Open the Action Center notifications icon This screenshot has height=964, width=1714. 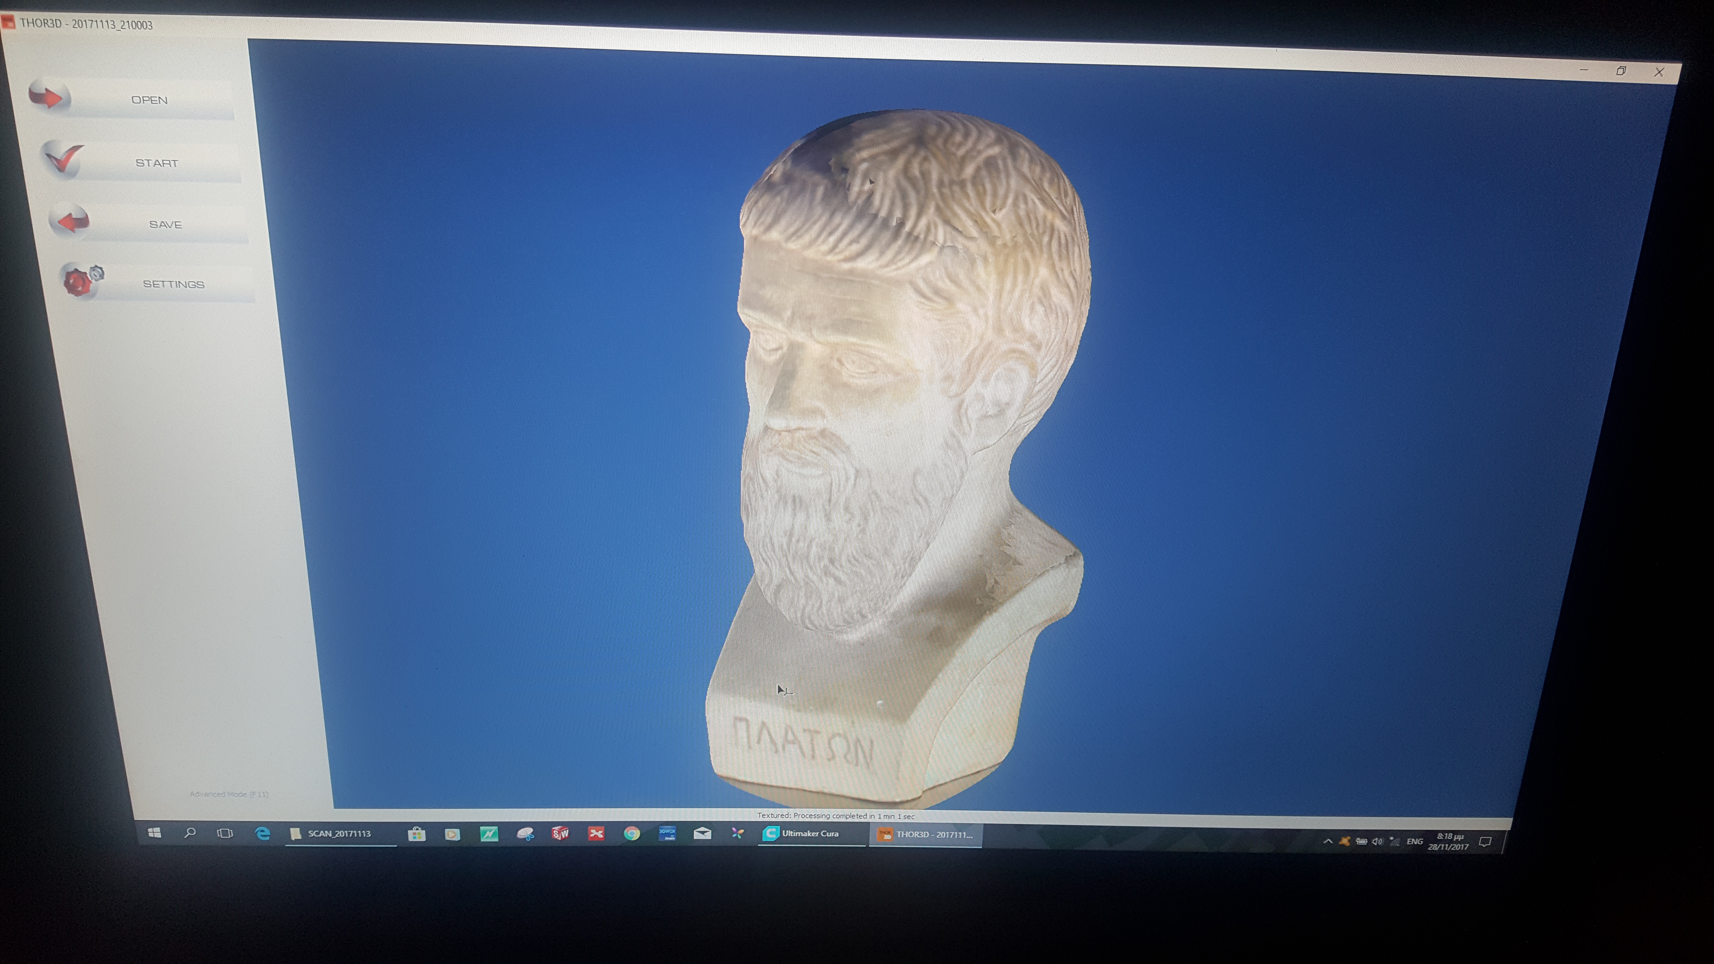pos(1485,842)
